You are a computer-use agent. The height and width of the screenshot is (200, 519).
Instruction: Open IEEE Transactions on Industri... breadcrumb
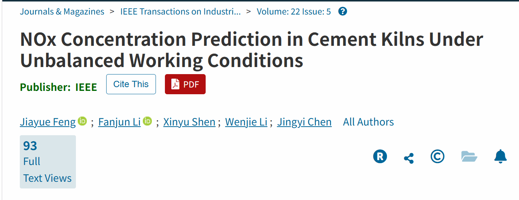point(181,12)
